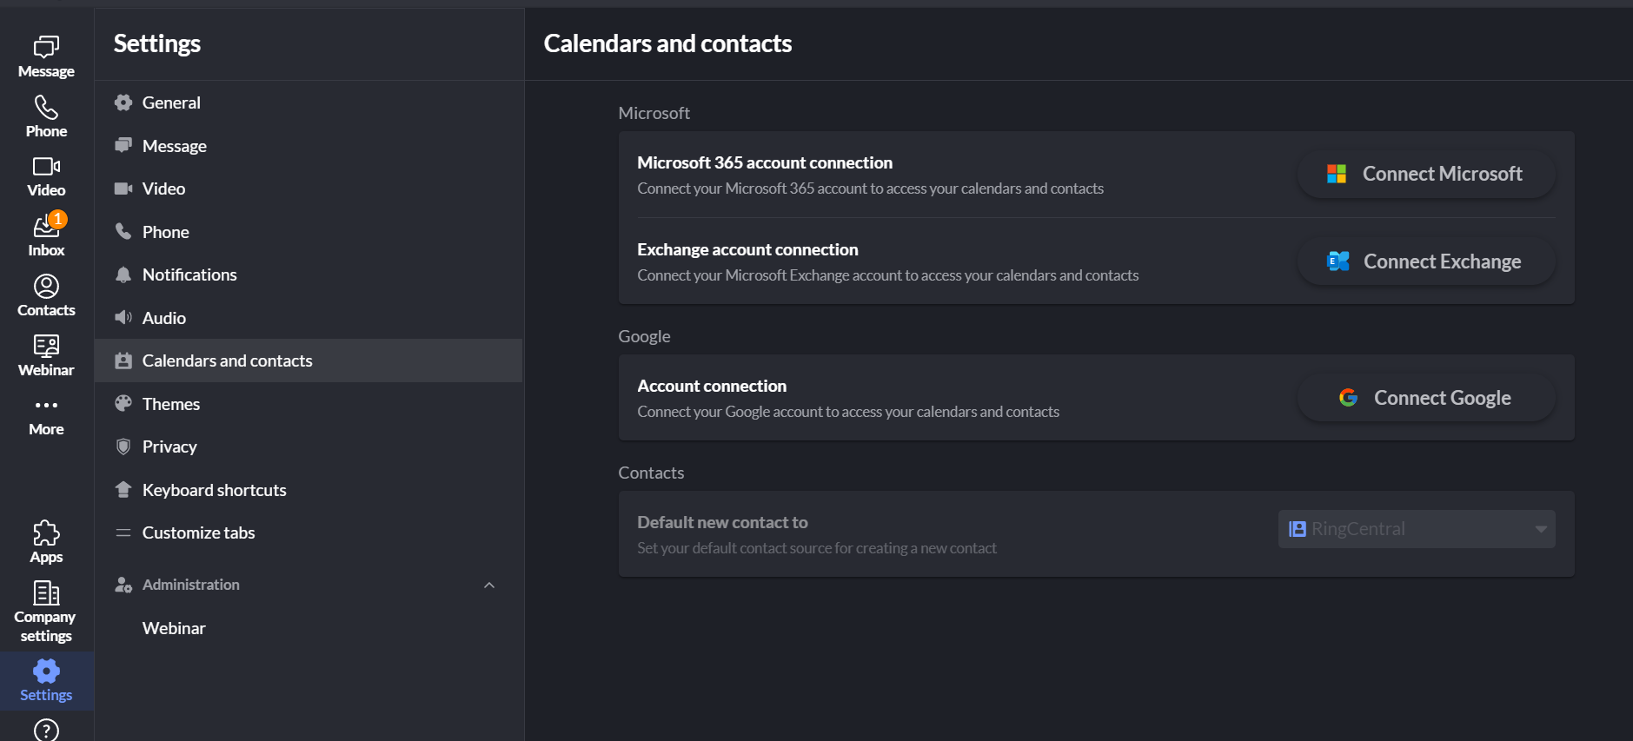Open the Webinar icon in left navigation
The image size is (1633, 741).
[x=46, y=347]
